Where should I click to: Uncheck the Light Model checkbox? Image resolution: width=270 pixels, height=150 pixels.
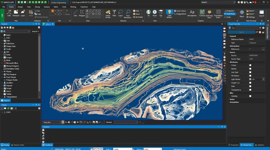(250, 79)
